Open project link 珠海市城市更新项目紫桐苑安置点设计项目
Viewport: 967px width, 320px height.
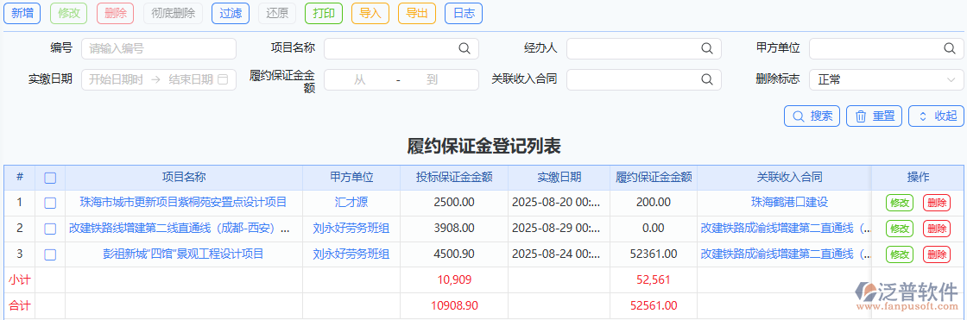[x=183, y=202]
